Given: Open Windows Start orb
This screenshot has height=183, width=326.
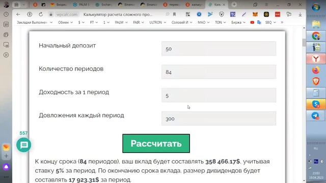Looking at the screenshot, I should tap(316, 8).
